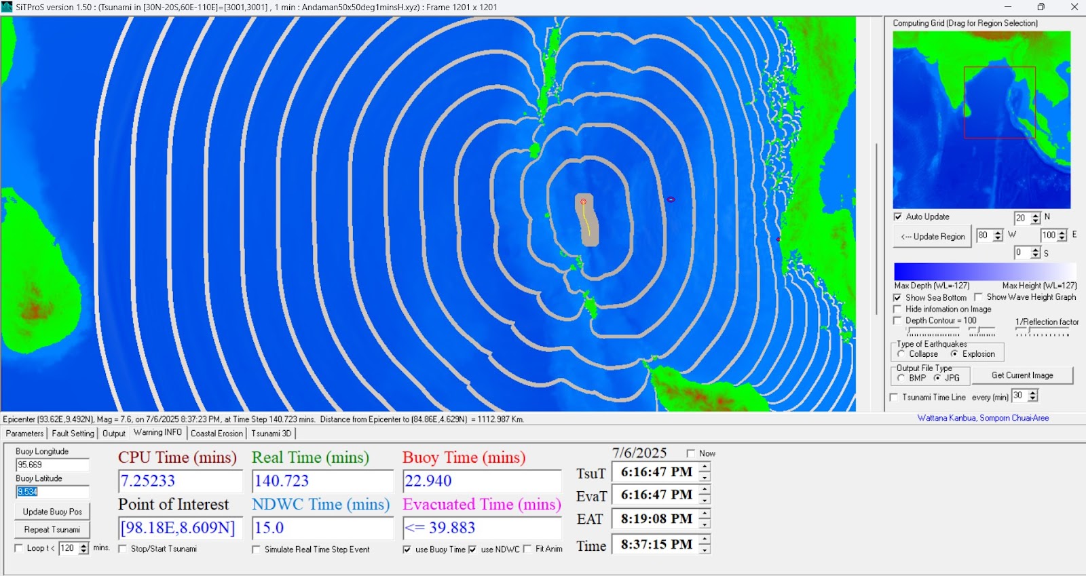The height and width of the screenshot is (576, 1086).
Task: Click the red epicenter marker on map
Action: (583, 201)
